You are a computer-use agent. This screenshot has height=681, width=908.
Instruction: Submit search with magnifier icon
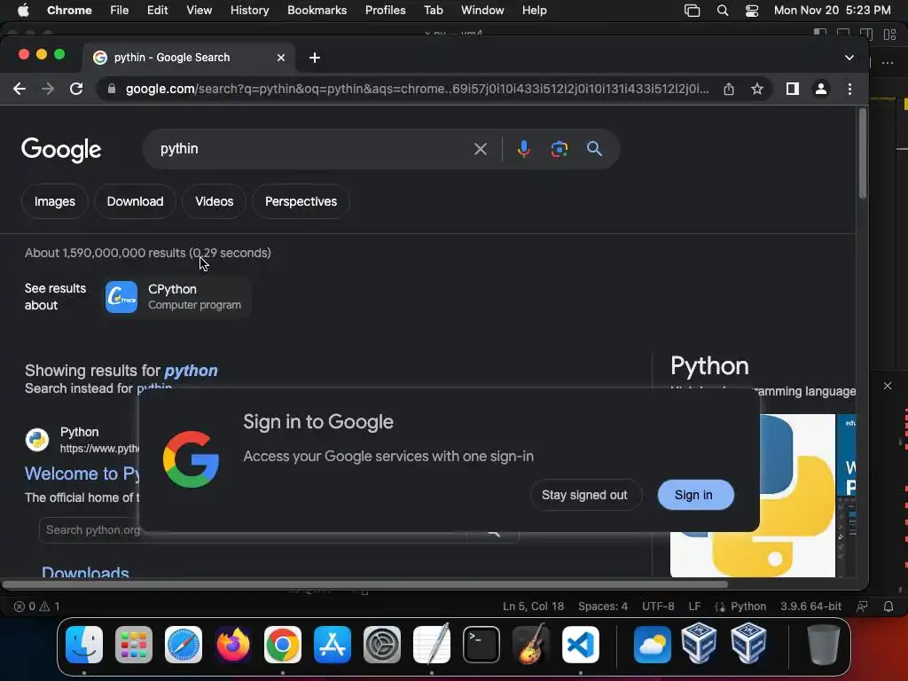[594, 149]
